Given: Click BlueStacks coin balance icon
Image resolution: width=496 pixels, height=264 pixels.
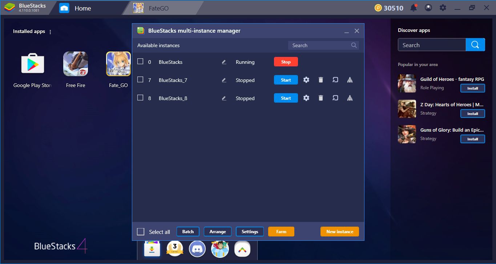Looking at the screenshot, I should tap(378, 8).
